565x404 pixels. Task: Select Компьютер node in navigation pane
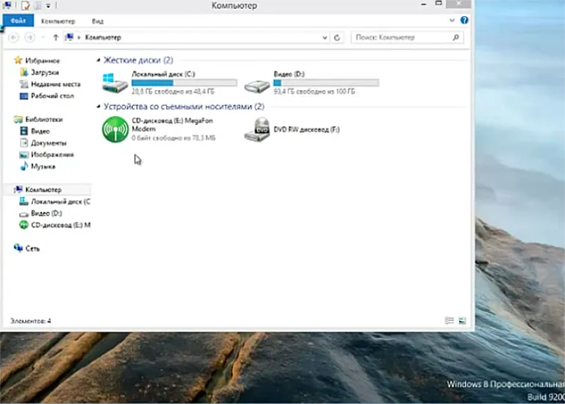(x=43, y=190)
